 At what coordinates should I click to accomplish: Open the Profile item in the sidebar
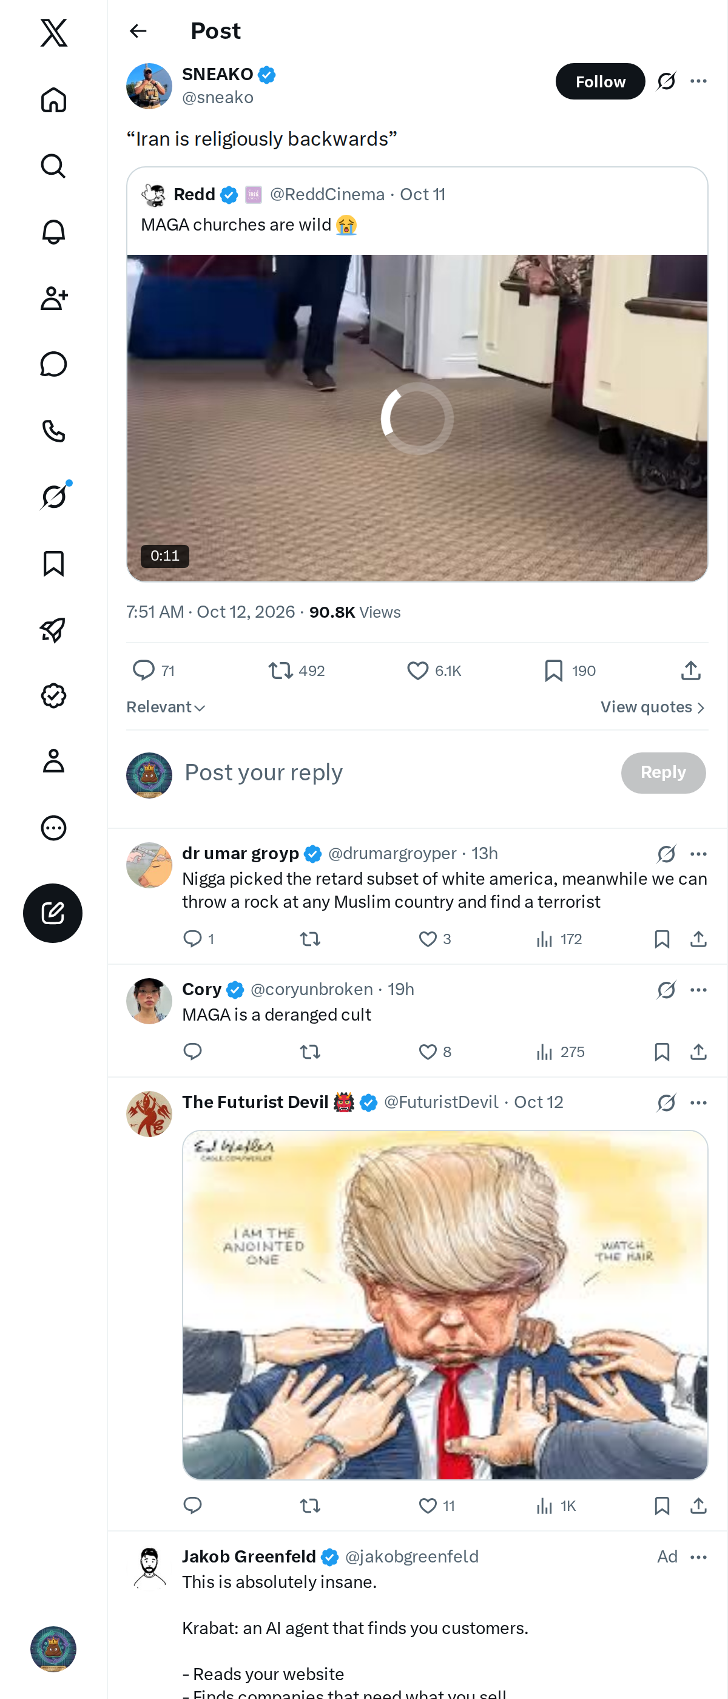[x=53, y=761]
